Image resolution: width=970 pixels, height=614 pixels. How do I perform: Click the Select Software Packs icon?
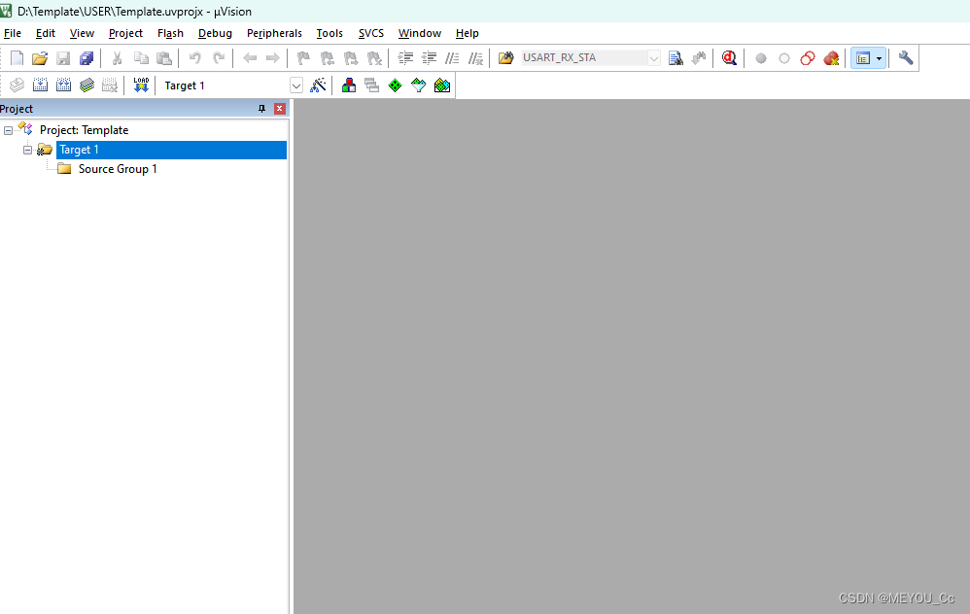tap(419, 85)
